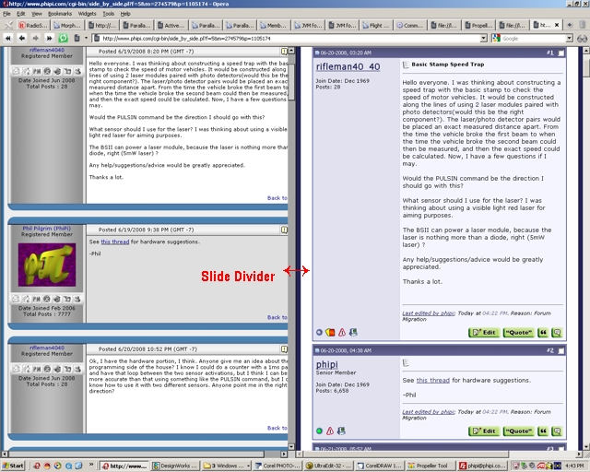This screenshot has height=472, width=590.
Task: Click multi-quote icon in post #2
Action: (x=543, y=431)
